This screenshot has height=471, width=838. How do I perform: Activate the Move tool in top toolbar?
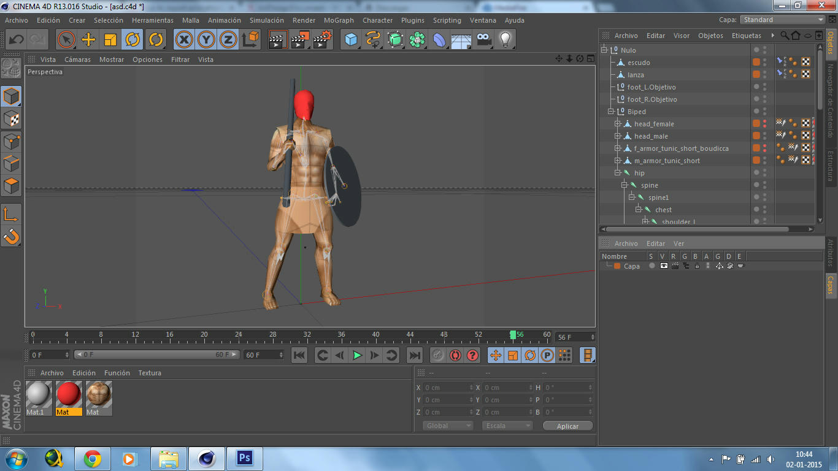tap(88, 40)
